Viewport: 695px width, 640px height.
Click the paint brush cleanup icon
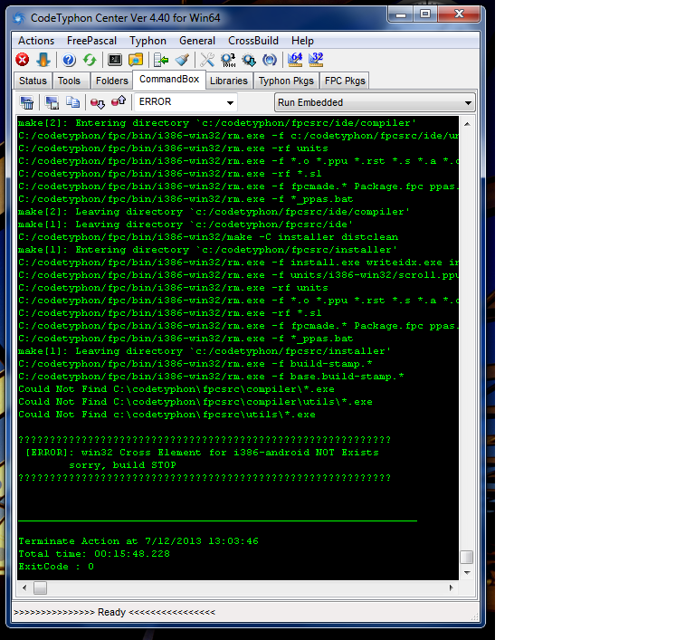click(182, 60)
